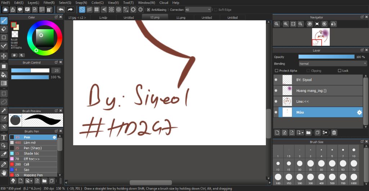Click the canvas horizontal scrollbar
Viewport: 369px width, 191px height.
(x=151, y=183)
